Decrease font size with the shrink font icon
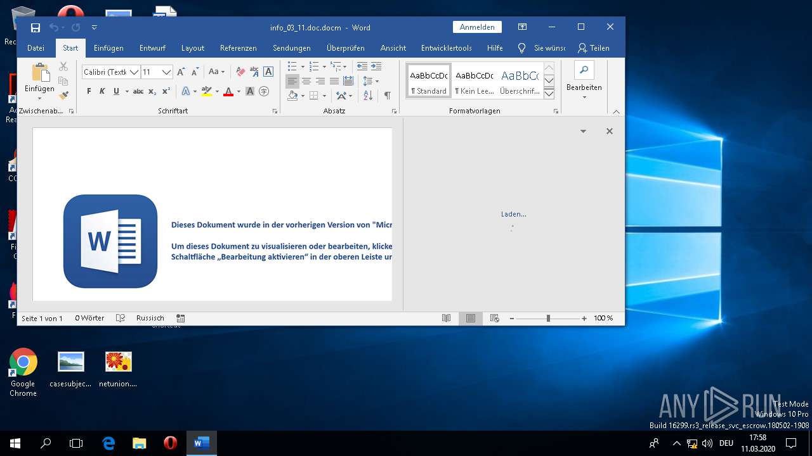 195,72
